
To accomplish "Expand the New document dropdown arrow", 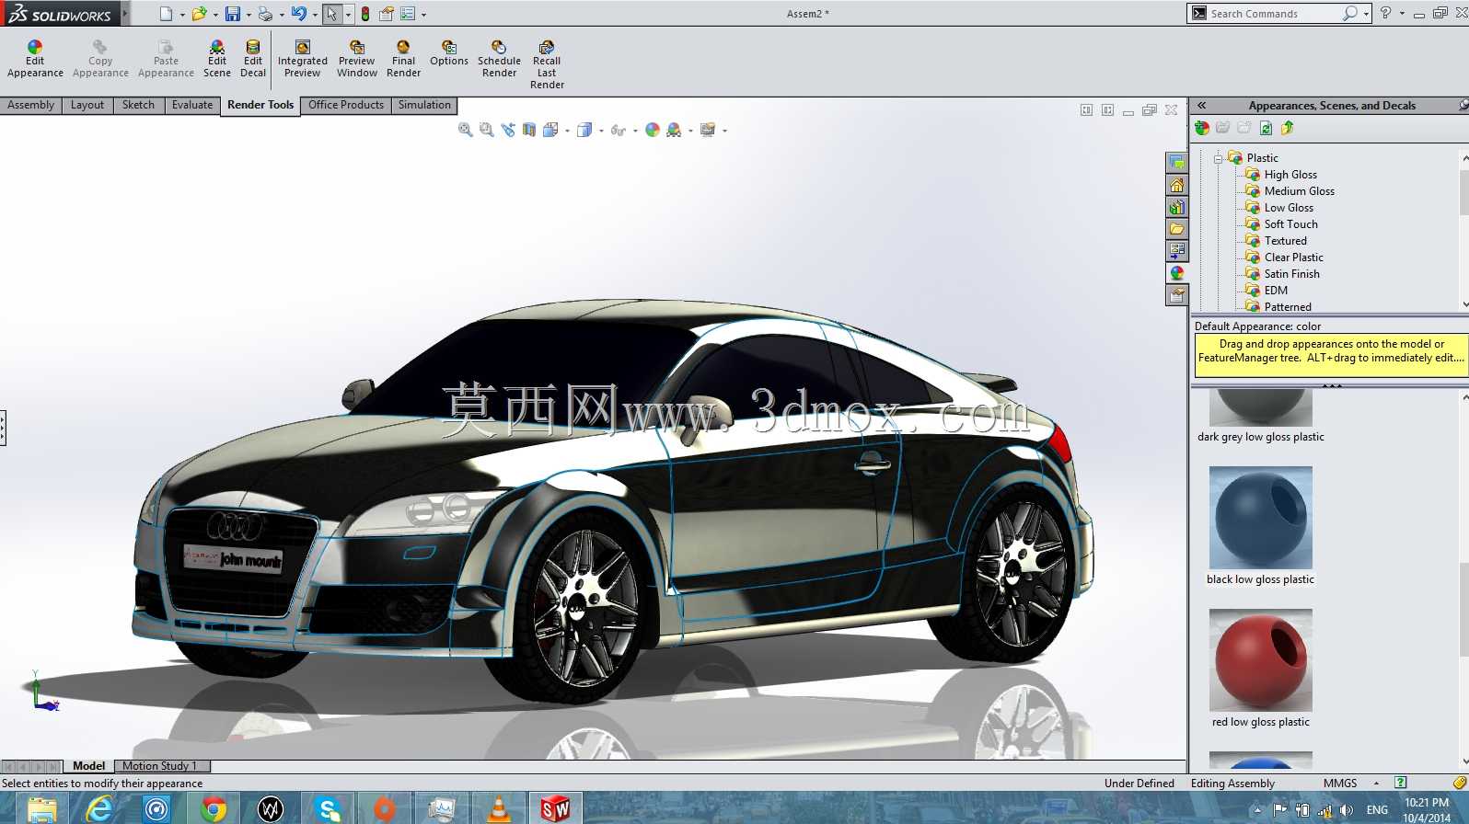I will 182,15.
